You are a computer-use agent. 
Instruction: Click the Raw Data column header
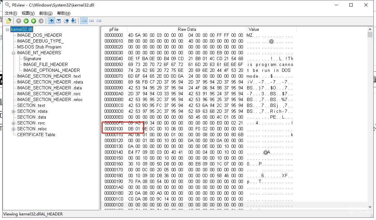187,30
